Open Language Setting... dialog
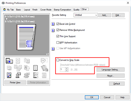The image size is (131, 101). click(111, 70)
